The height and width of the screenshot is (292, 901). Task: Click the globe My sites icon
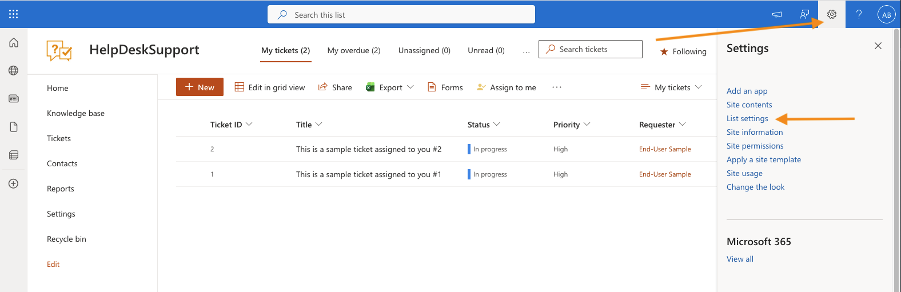pos(14,70)
